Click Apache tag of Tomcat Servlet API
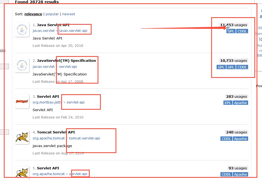This screenshot has width=262, height=180. 241,139
